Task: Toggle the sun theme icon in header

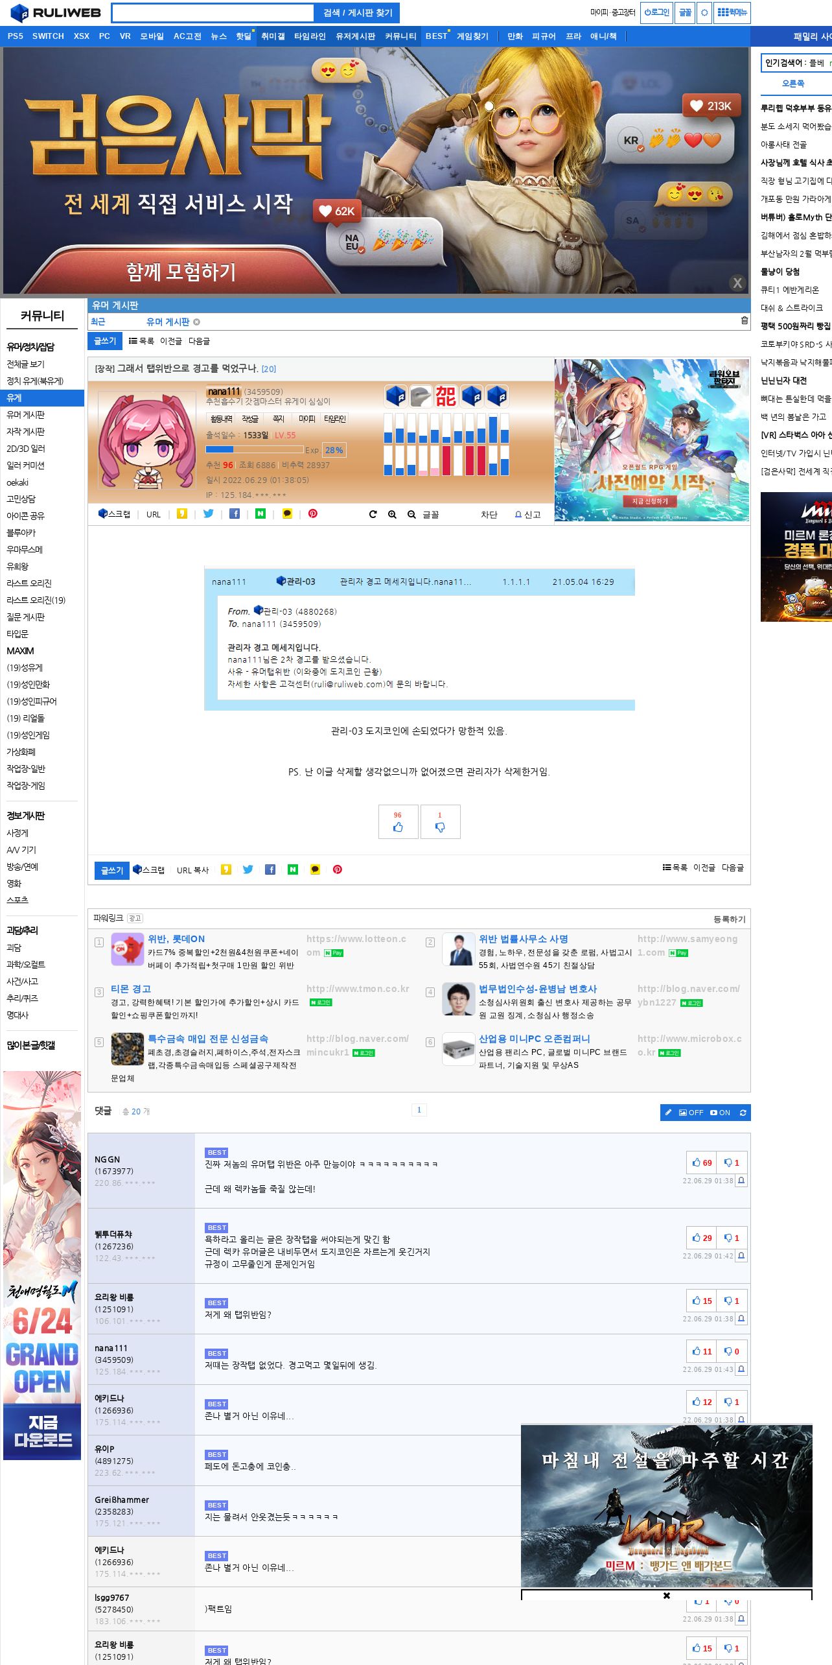Action: click(704, 12)
